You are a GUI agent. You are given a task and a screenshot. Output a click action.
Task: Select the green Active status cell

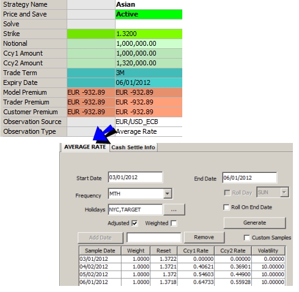coord(149,14)
